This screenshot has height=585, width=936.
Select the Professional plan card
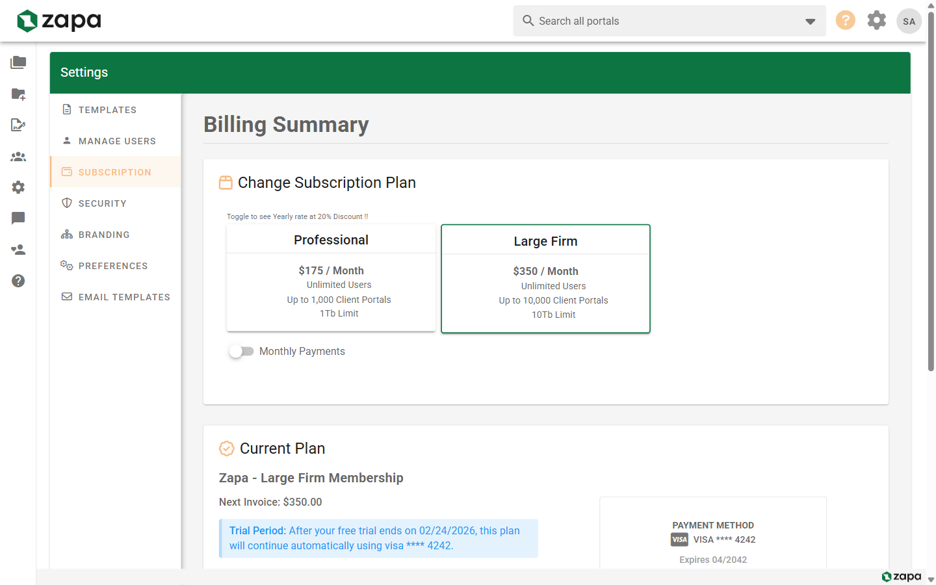331,278
